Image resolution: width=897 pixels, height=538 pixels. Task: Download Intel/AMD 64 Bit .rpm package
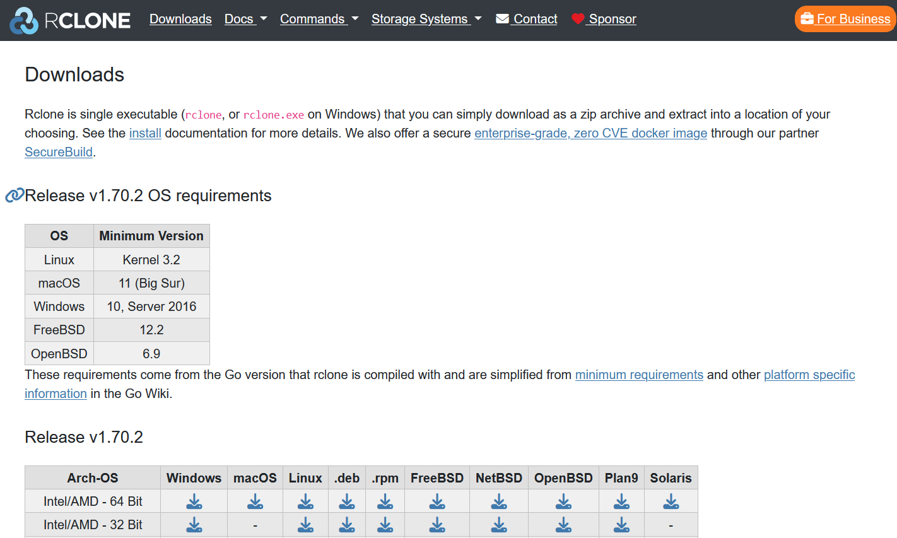[385, 501]
